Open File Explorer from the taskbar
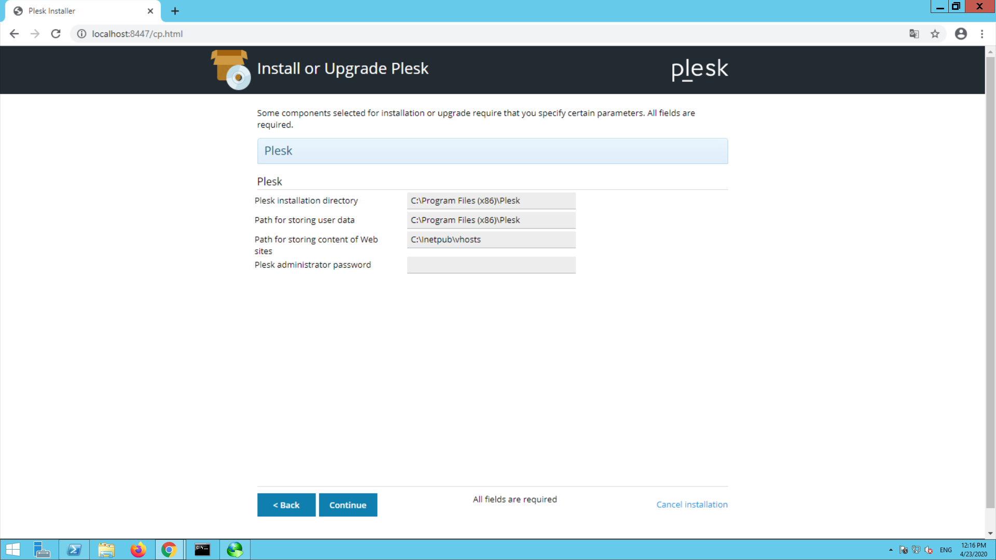The height and width of the screenshot is (560, 996). point(106,550)
